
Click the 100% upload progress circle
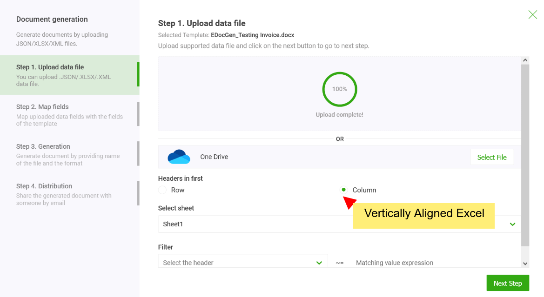click(339, 89)
